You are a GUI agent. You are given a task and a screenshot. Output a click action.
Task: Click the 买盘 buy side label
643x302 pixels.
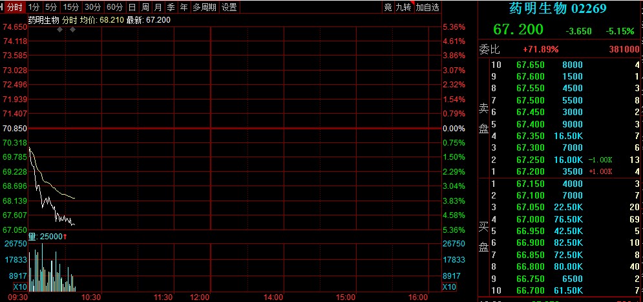pos(484,237)
